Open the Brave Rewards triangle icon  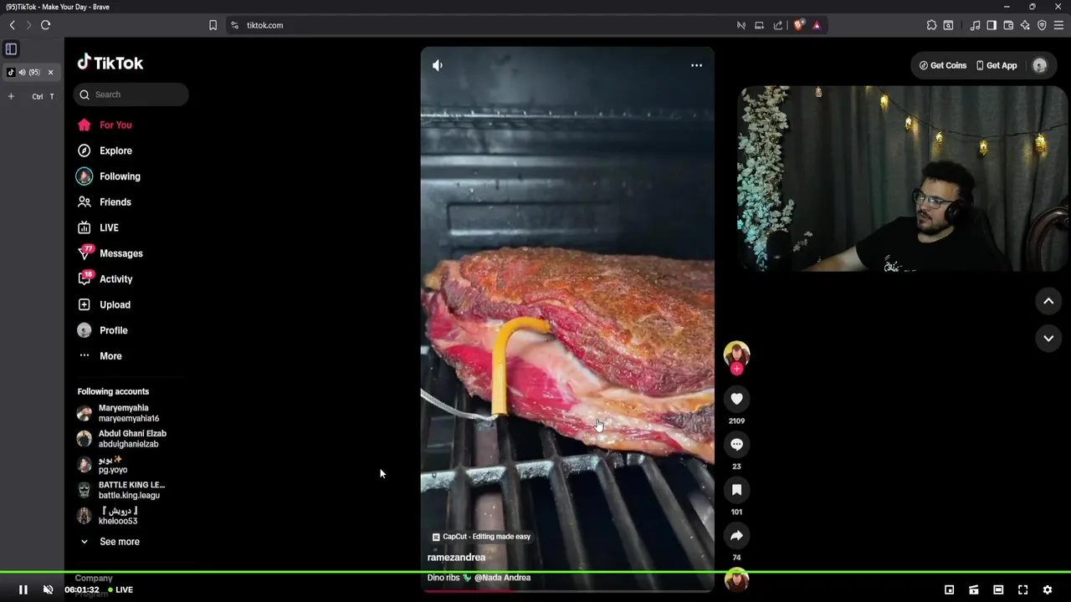pyautogui.click(x=817, y=25)
